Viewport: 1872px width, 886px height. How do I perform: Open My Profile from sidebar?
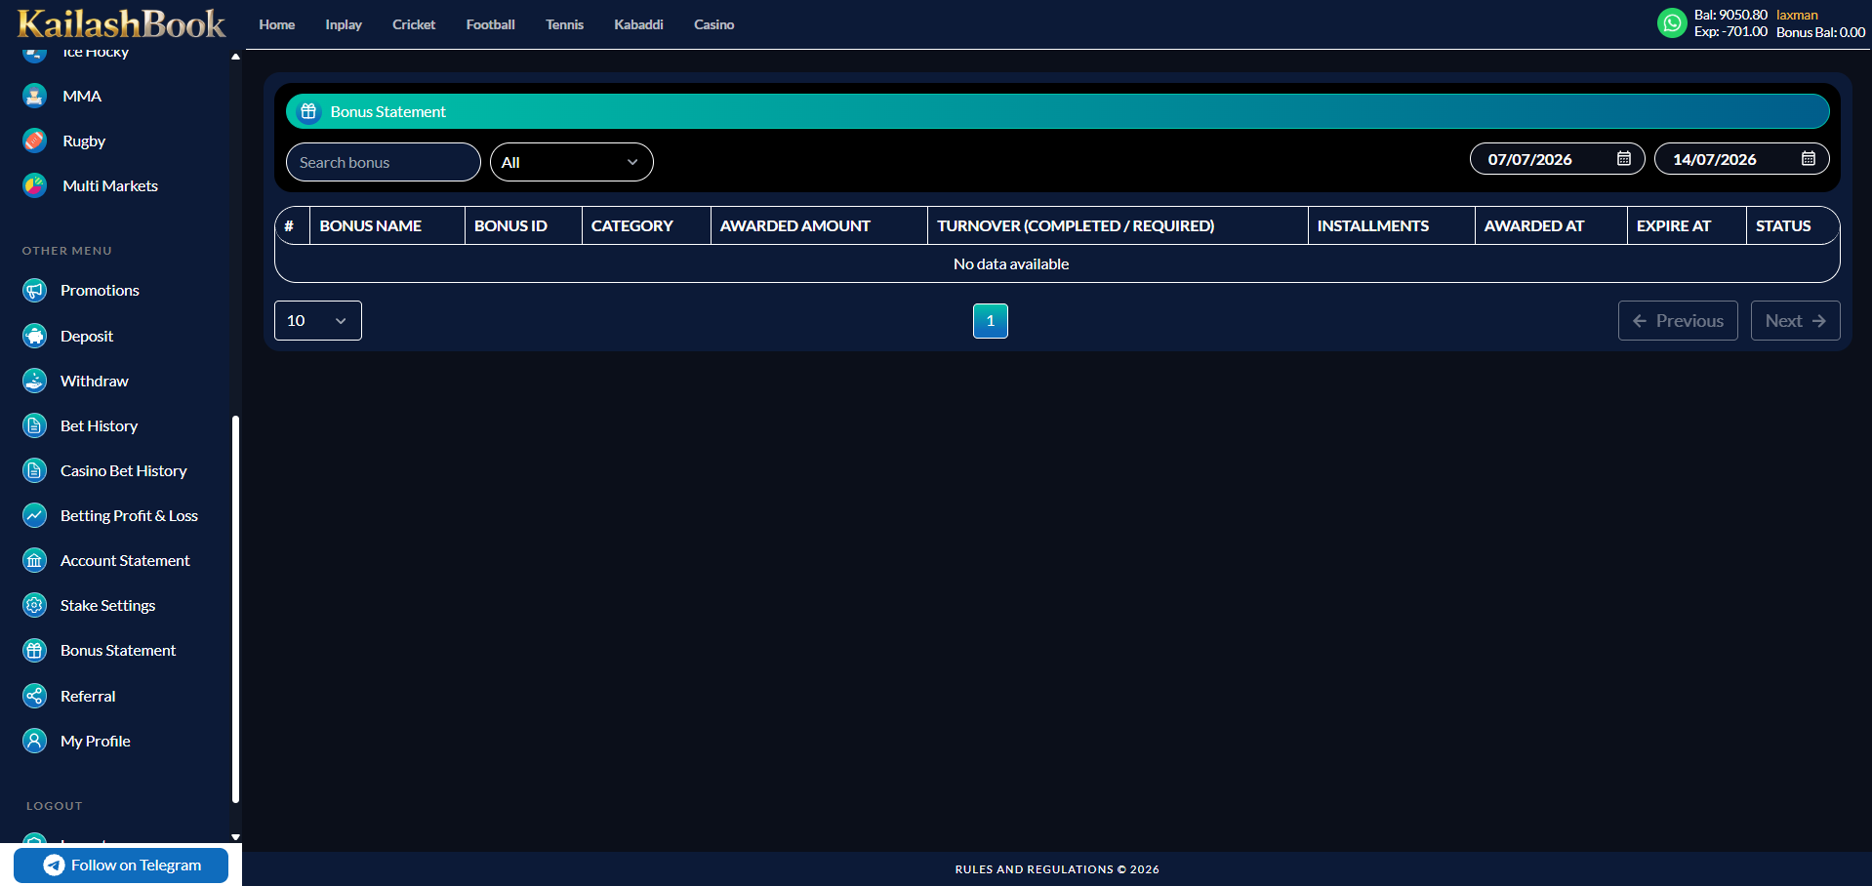click(95, 741)
